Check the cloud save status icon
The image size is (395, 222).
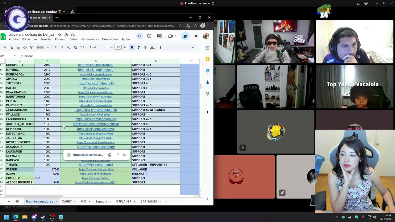[x=73, y=35]
